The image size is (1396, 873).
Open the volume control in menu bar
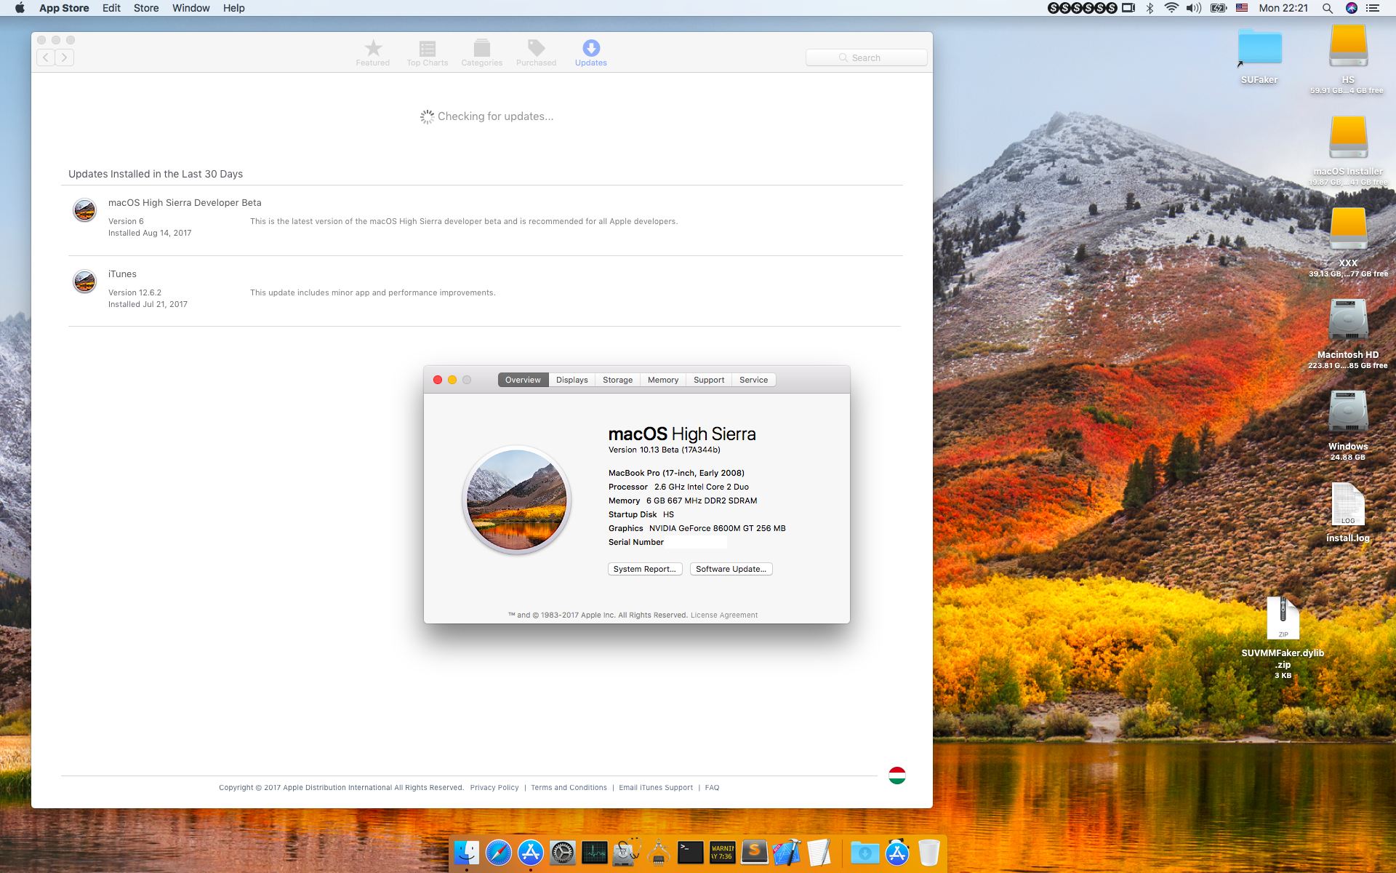1194,8
